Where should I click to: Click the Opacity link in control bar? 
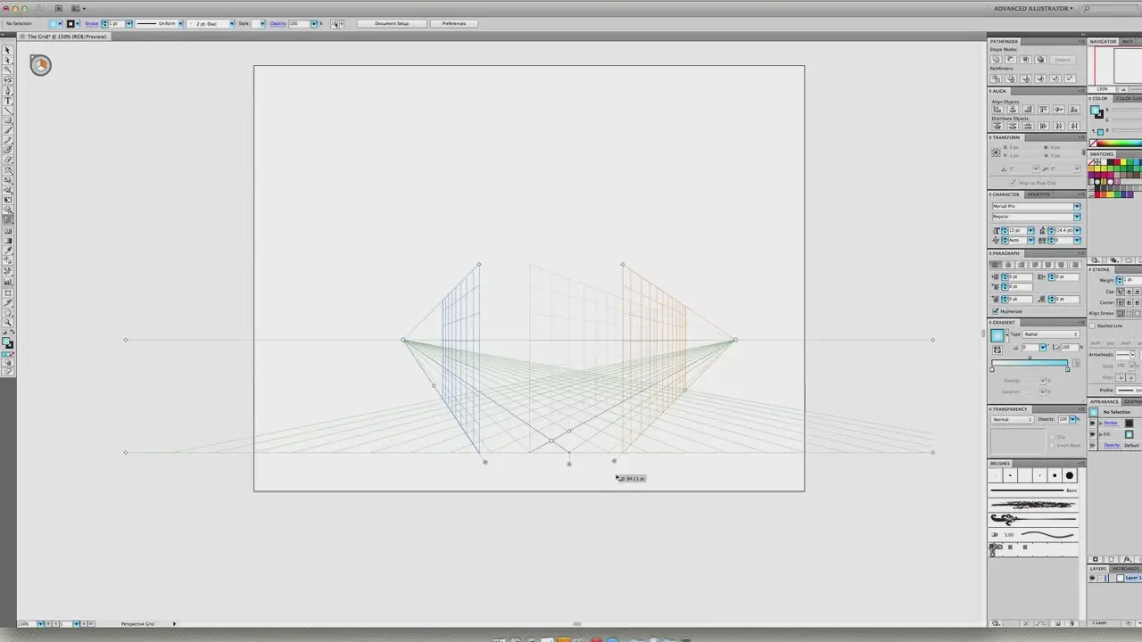point(277,23)
